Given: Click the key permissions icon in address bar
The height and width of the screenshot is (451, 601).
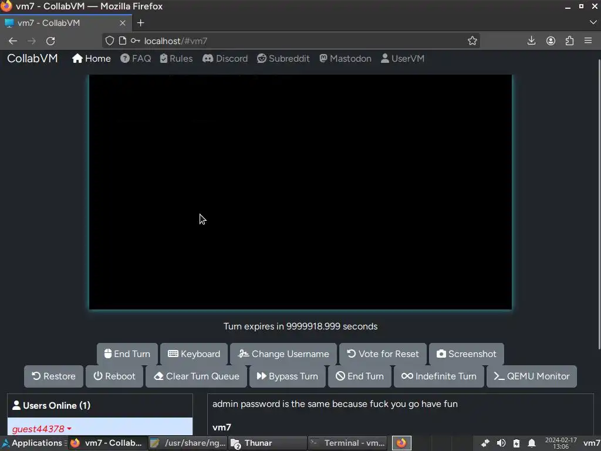Looking at the screenshot, I should pos(136,41).
